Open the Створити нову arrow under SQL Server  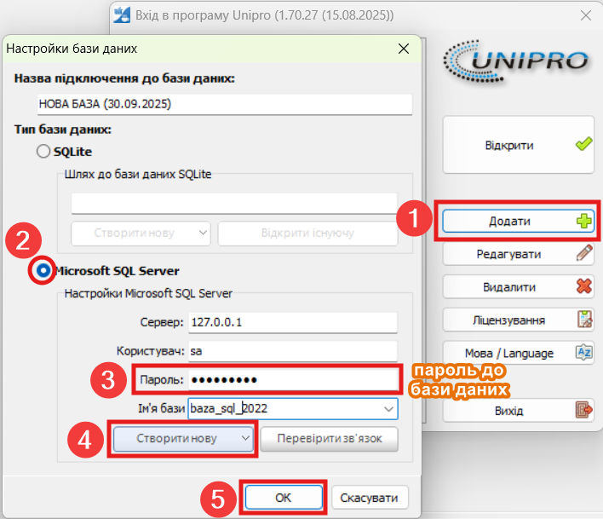246,438
